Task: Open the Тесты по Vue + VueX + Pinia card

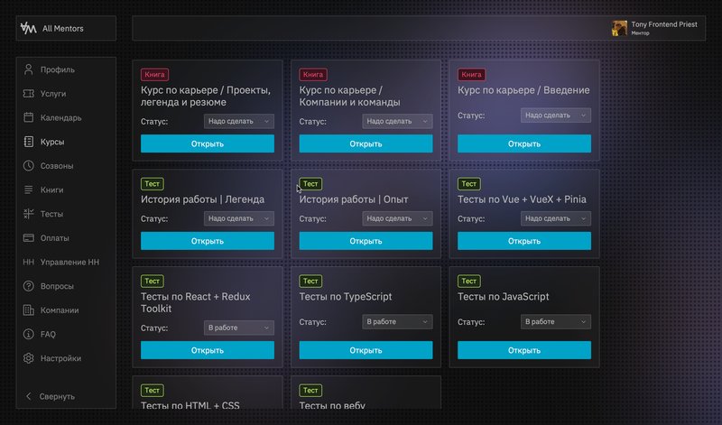Action: [524, 241]
